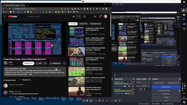Open Filters button in OBS source toolbar
The height and width of the screenshot is (105, 187).
pyautogui.click(x=117, y=75)
